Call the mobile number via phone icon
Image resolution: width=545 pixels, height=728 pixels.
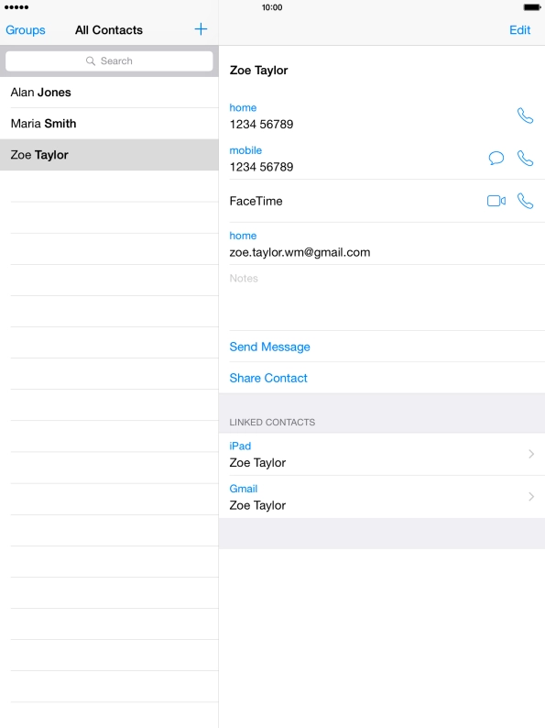525,159
